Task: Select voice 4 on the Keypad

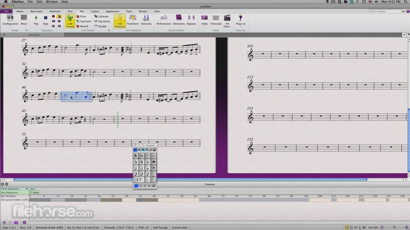Action: pos(149,186)
